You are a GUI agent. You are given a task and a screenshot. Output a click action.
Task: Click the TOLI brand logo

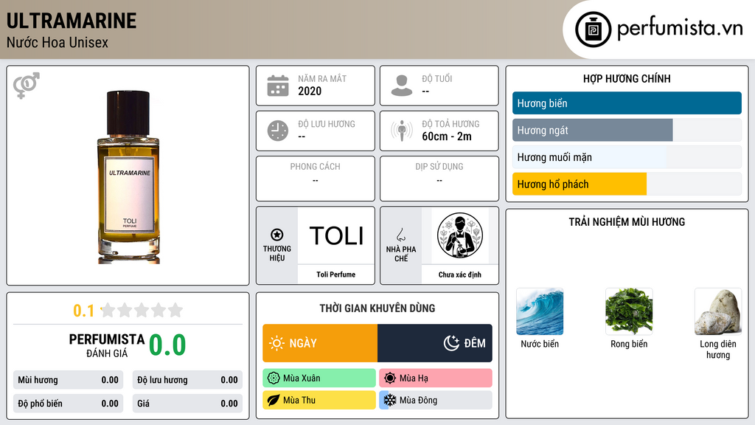[336, 235]
